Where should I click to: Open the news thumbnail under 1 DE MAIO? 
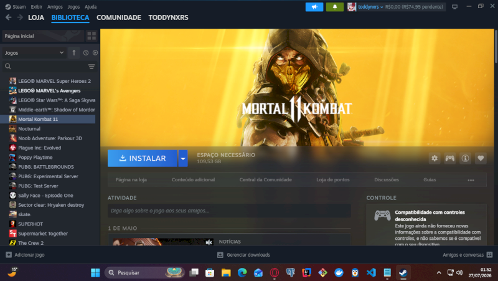click(163, 242)
